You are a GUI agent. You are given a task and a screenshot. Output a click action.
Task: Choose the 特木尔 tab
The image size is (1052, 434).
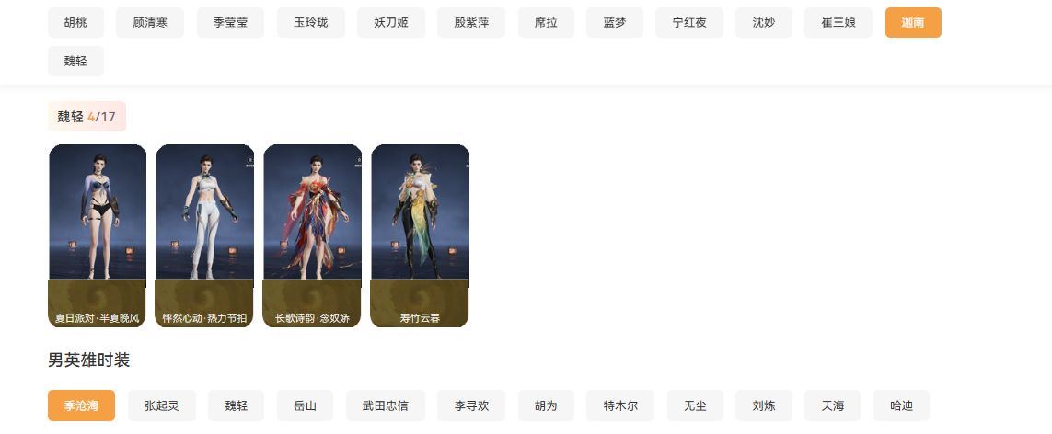point(620,405)
